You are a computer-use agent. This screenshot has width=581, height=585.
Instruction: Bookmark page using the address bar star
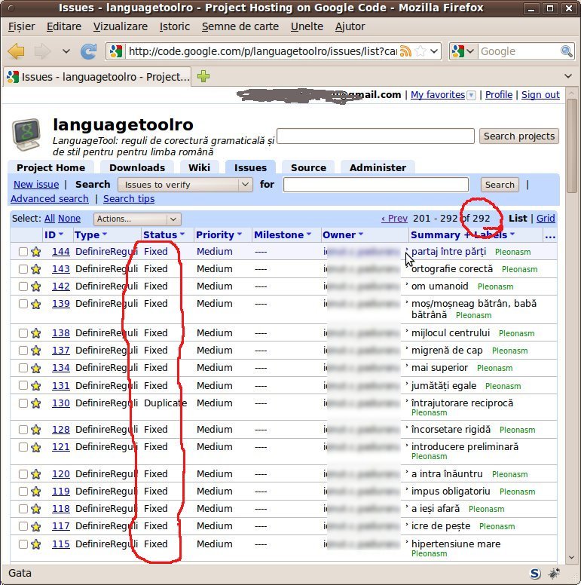pos(420,51)
